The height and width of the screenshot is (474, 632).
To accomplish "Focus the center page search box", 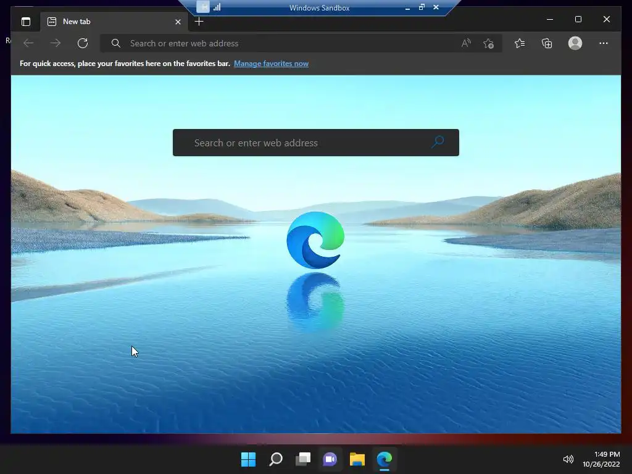I will [x=315, y=143].
